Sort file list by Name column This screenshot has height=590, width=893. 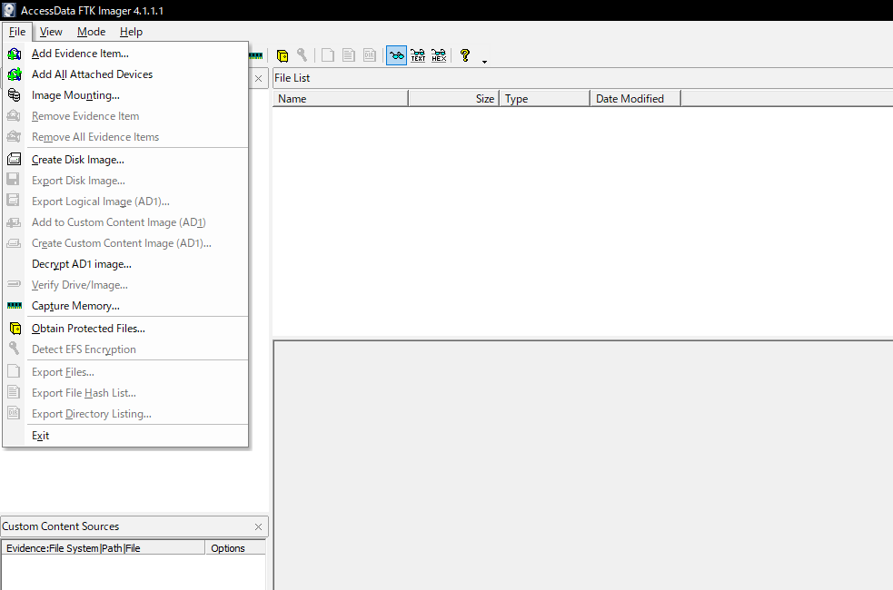click(341, 98)
